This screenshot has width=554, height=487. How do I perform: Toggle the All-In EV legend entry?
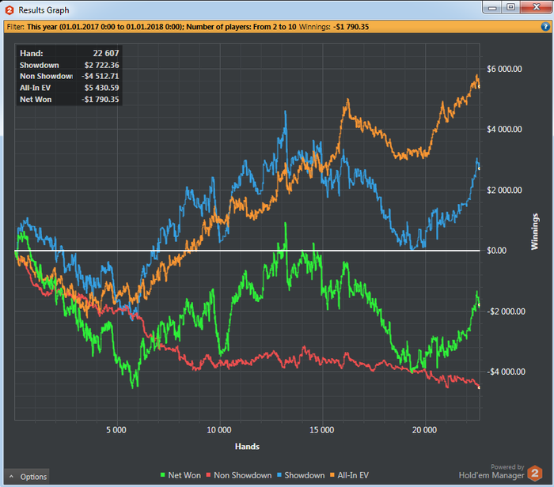click(x=349, y=475)
